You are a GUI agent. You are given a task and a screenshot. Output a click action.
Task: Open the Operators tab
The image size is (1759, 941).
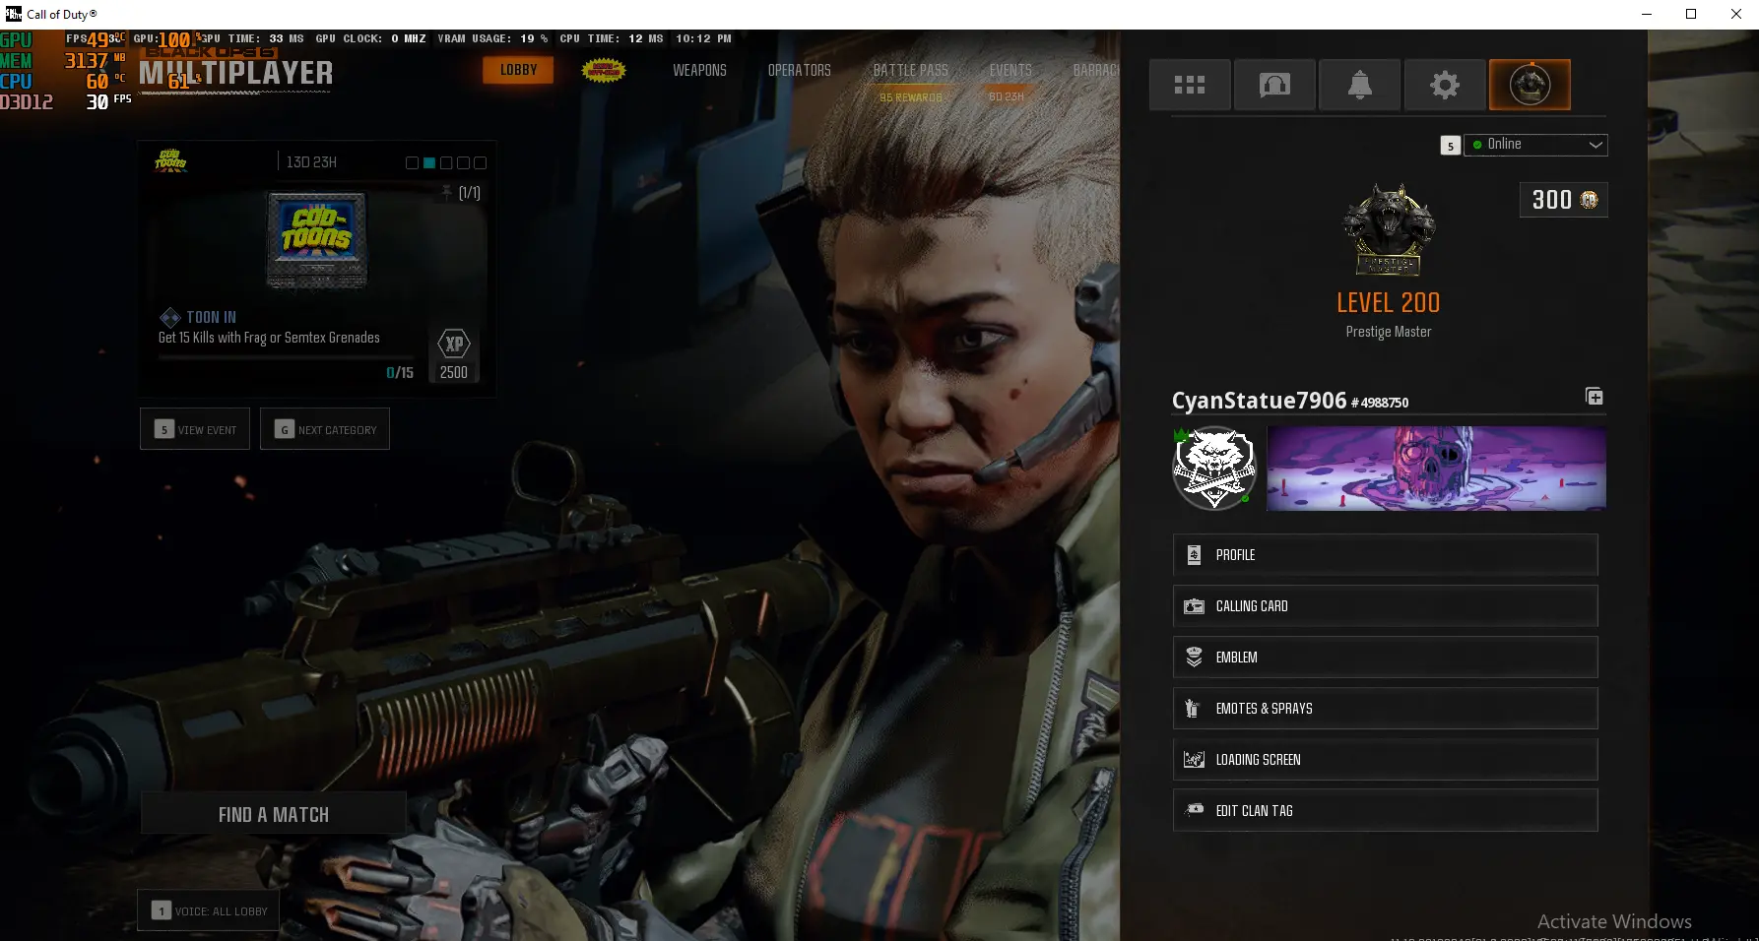pos(800,71)
